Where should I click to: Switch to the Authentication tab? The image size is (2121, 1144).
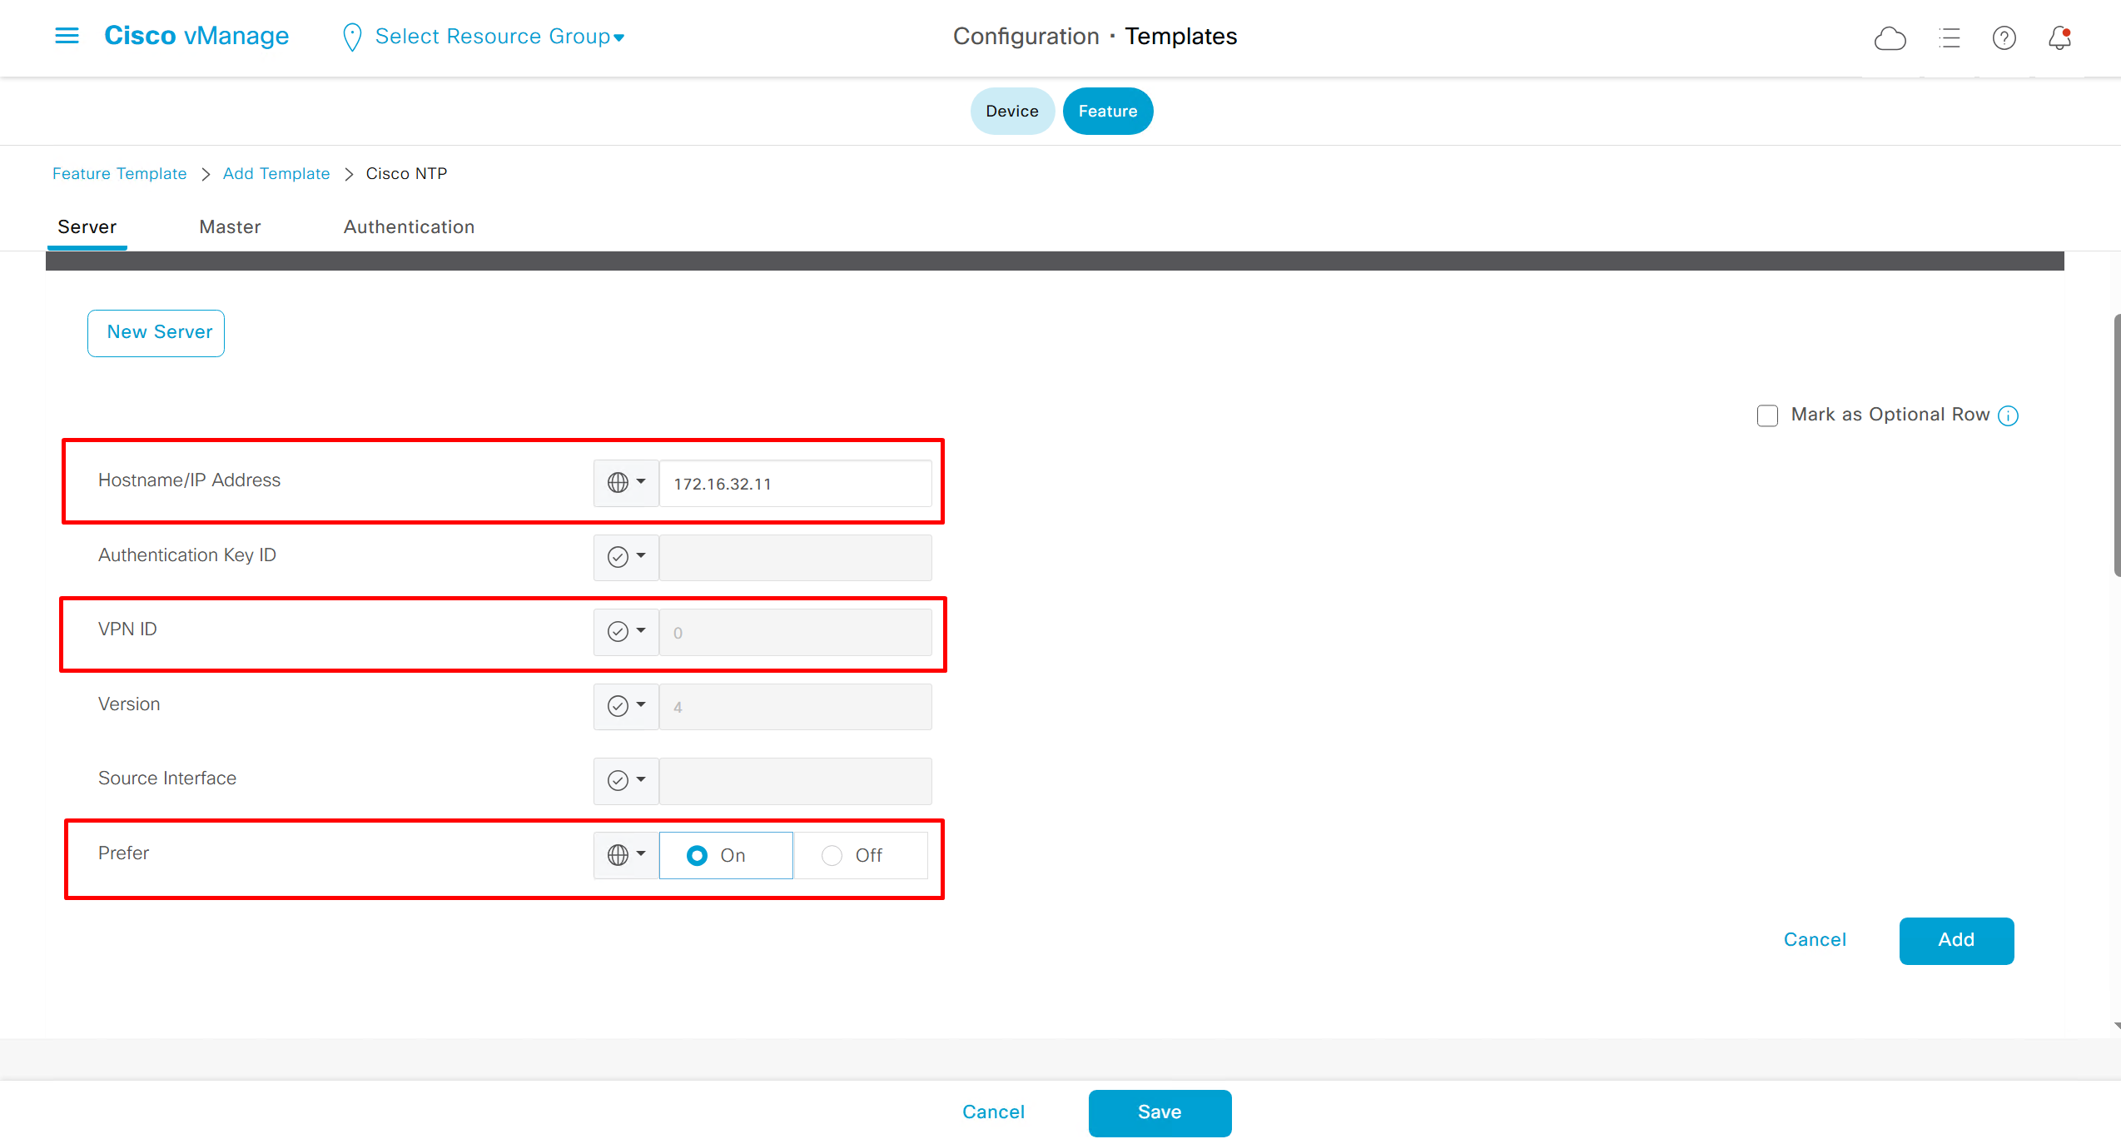(409, 226)
